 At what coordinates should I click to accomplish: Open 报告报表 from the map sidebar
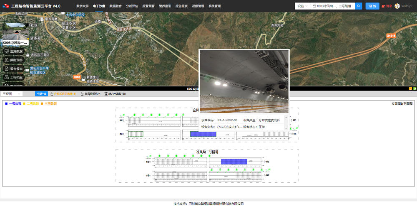[x=13, y=69]
